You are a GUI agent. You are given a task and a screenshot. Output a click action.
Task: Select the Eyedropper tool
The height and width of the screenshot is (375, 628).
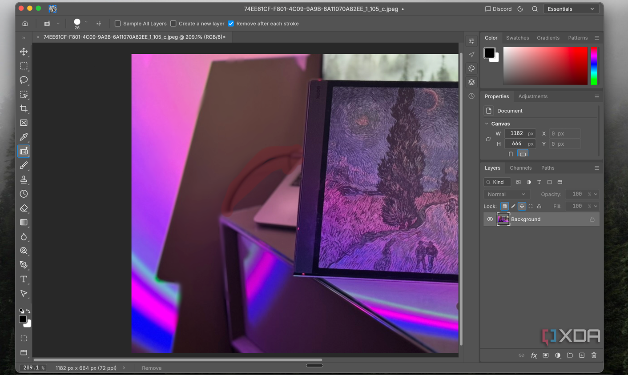point(24,137)
